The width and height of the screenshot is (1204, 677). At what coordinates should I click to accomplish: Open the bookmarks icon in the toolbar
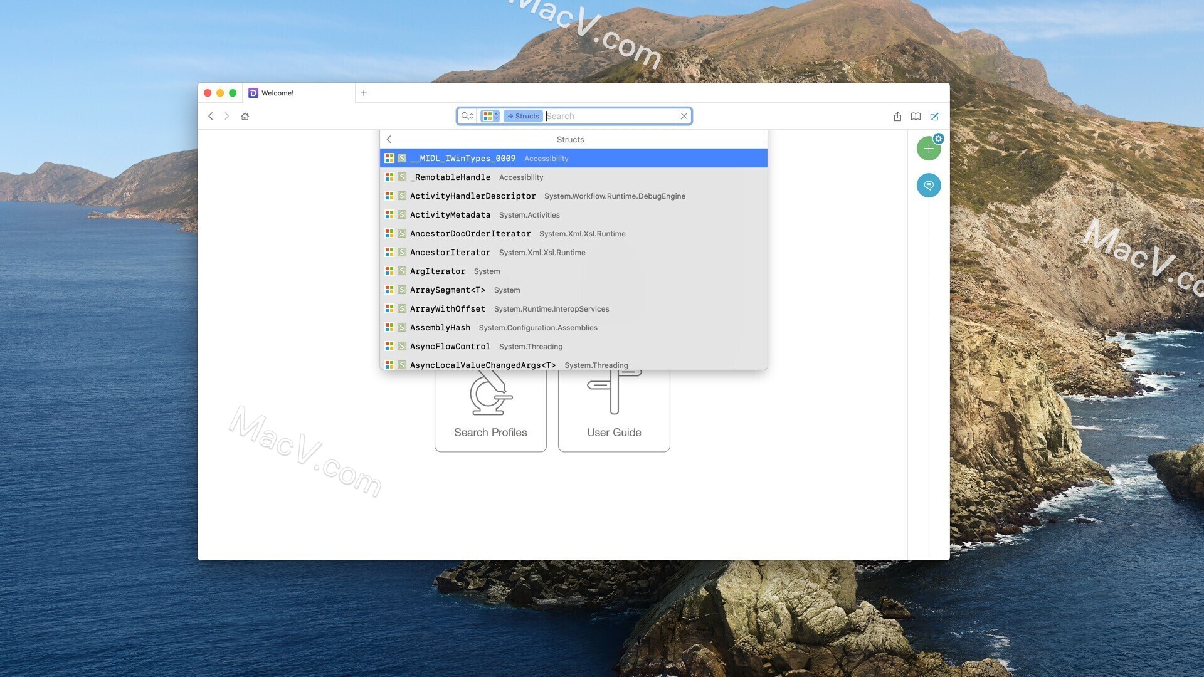(916, 117)
